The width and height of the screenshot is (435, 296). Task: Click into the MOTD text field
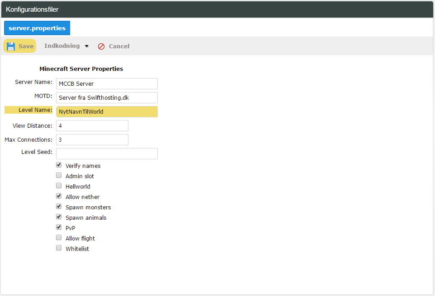pos(107,98)
